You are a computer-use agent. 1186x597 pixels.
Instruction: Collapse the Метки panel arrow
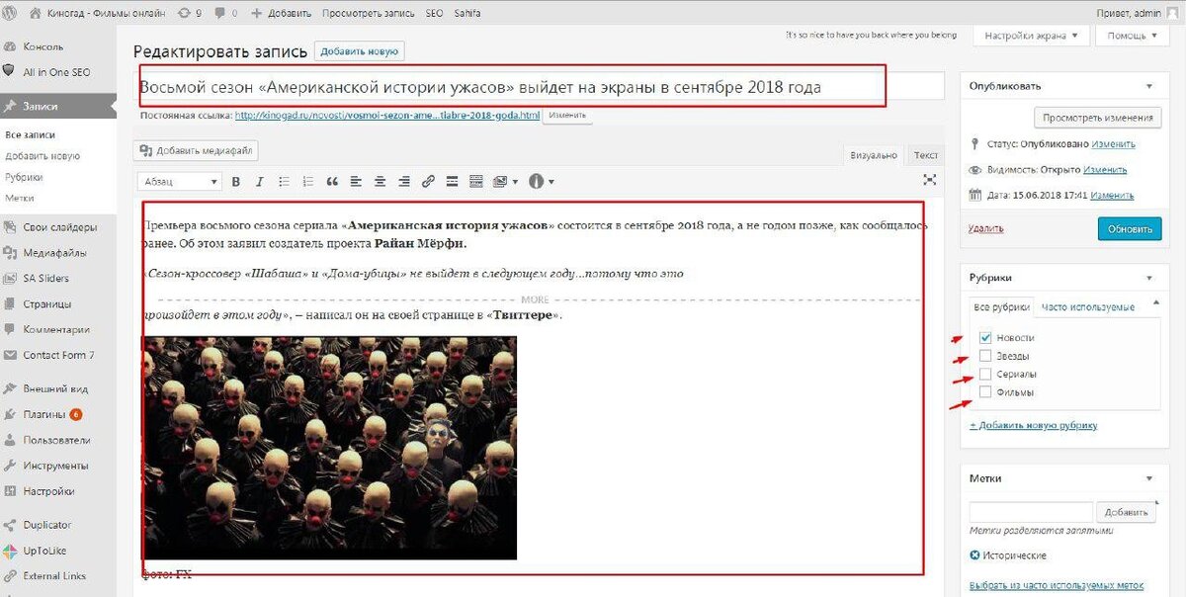(1149, 478)
